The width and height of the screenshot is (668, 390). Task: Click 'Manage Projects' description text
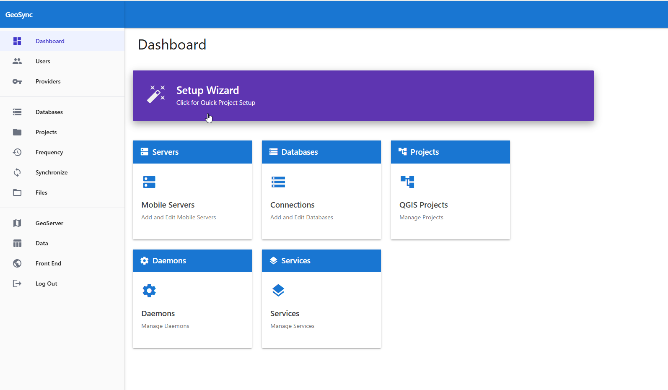[421, 217]
